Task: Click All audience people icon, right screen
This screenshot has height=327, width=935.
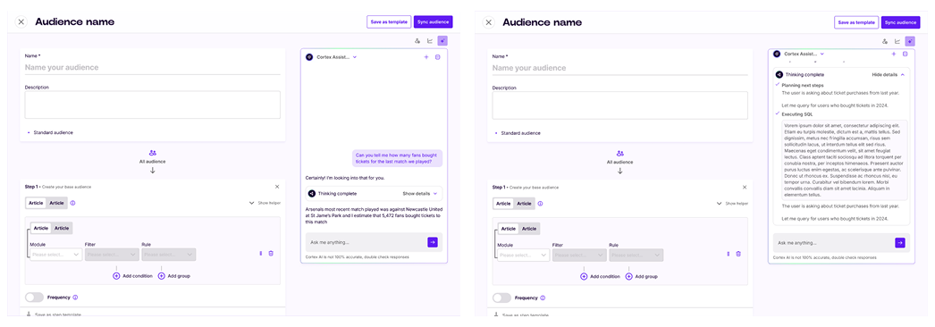Action: [620, 153]
